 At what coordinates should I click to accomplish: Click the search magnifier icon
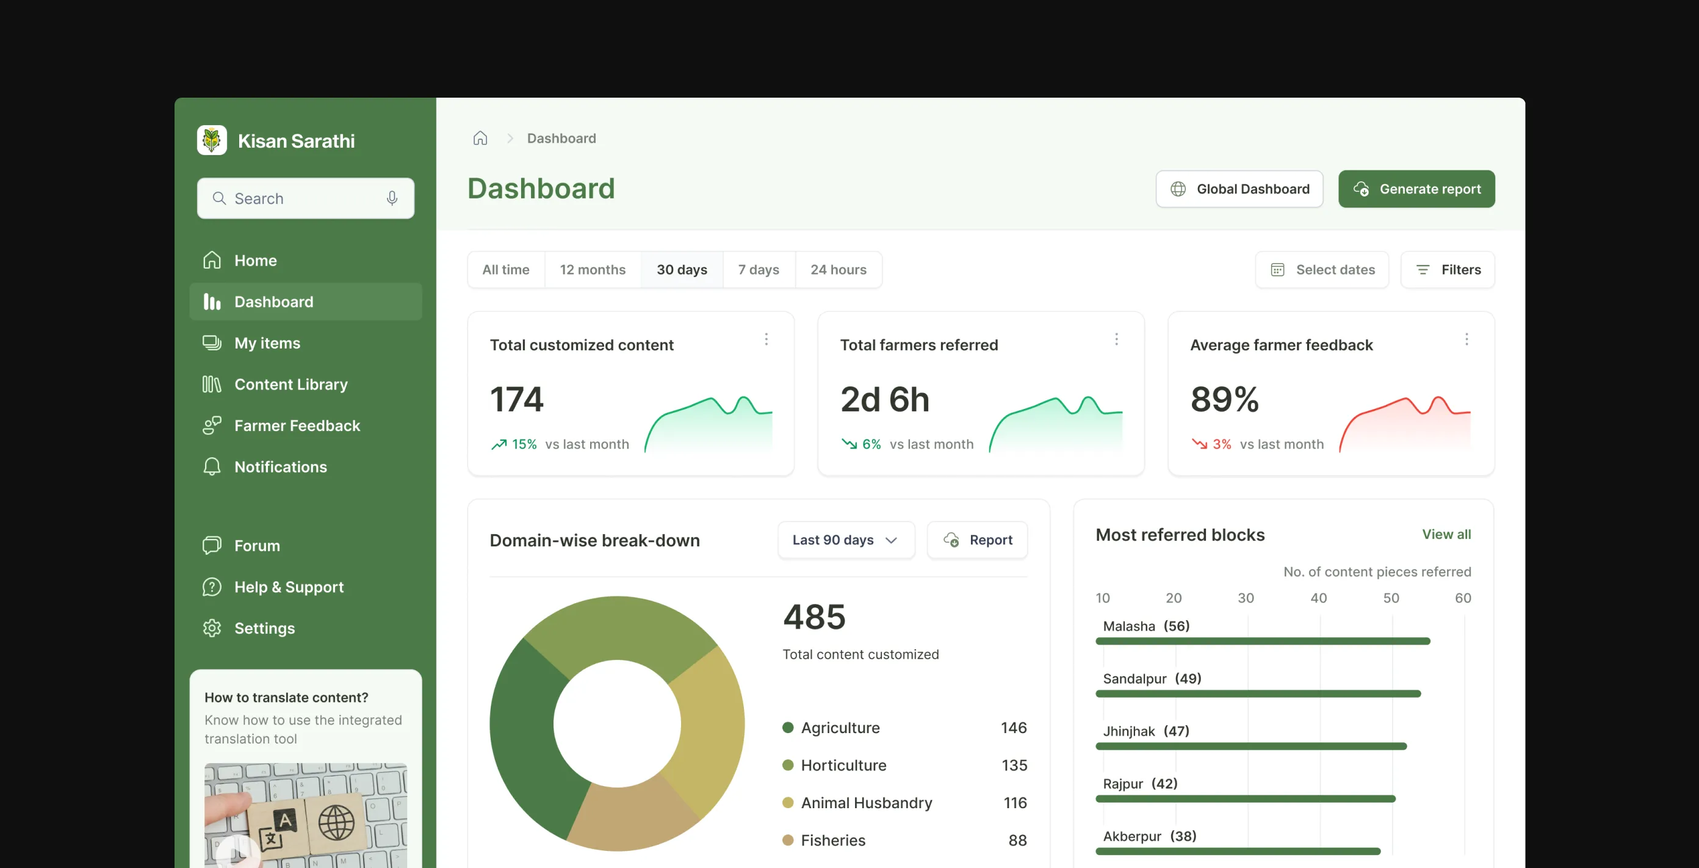pos(220,198)
